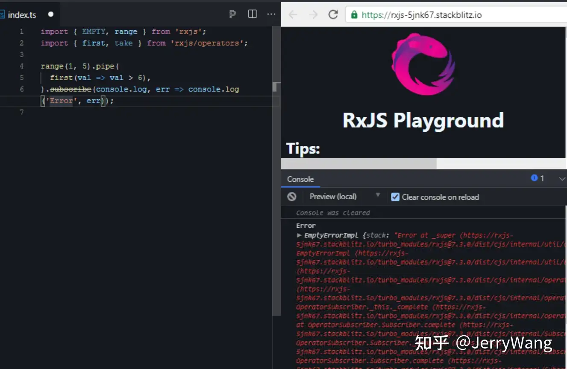Go forward in the preview browser

click(313, 15)
